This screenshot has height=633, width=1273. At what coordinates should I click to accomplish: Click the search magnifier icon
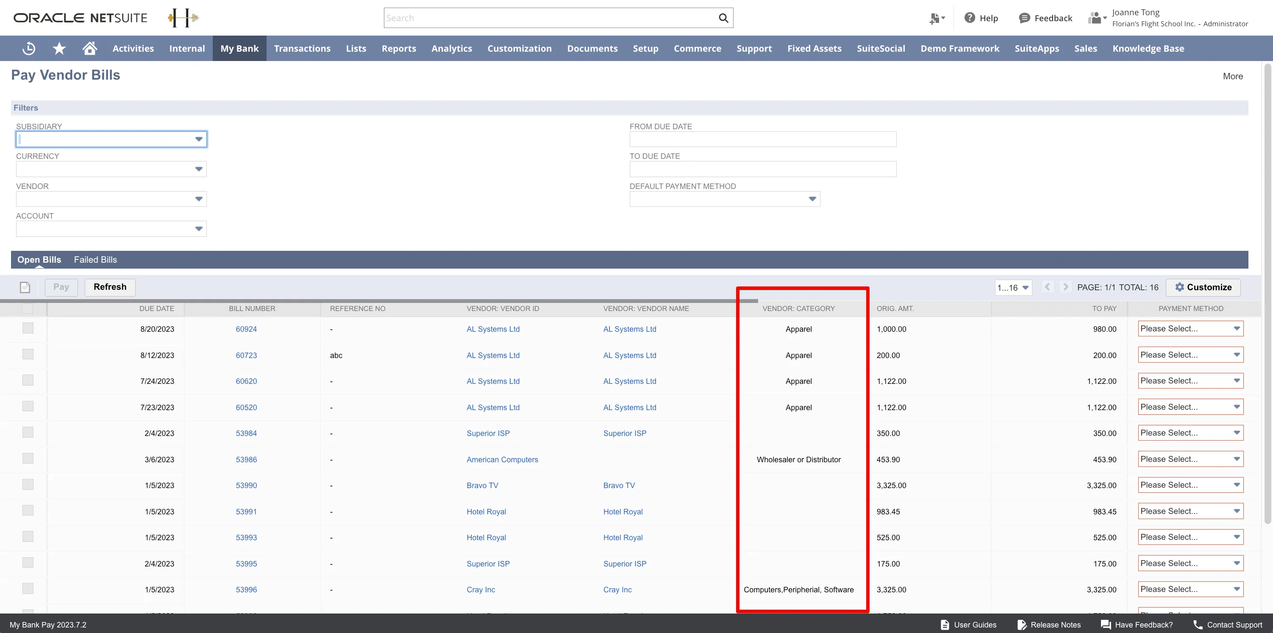[723, 18]
